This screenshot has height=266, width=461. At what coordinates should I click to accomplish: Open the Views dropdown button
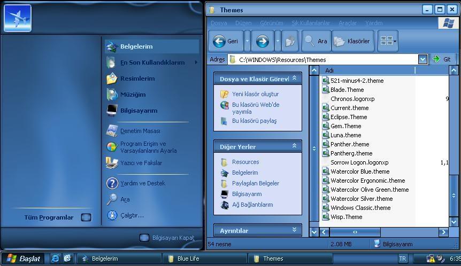click(388, 41)
